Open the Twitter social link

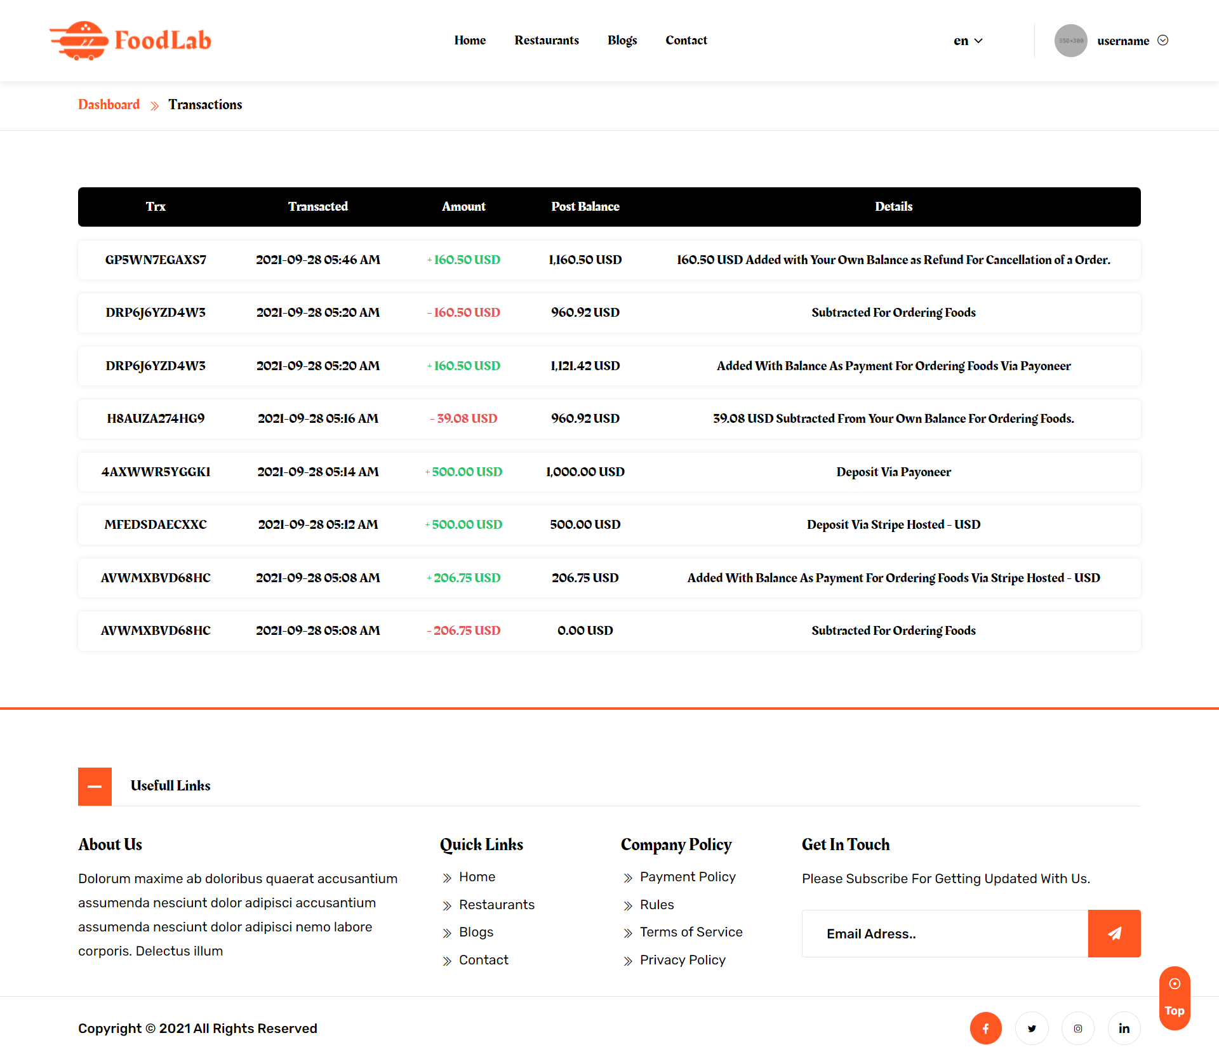pyautogui.click(x=1032, y=1028)
